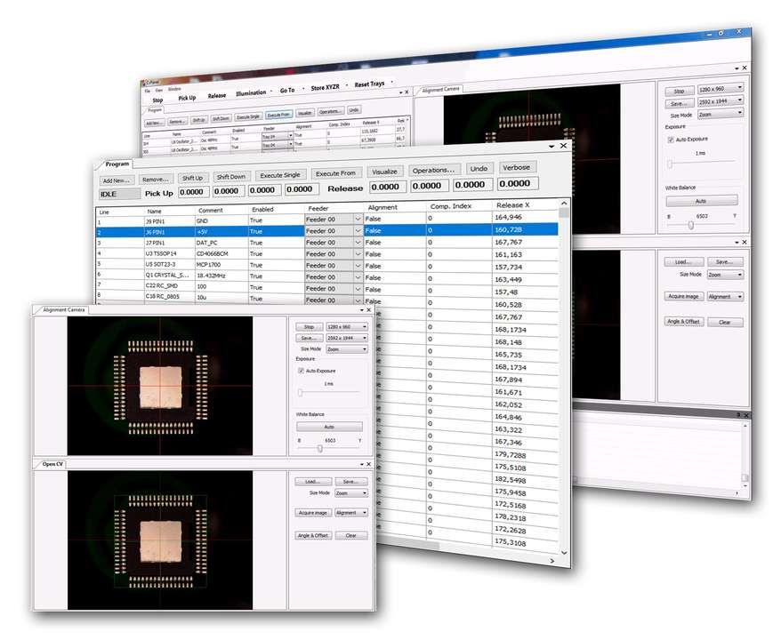Open the View menu in the rear window
The height and width of the screenshot is (640, 781).
[x=159, y=91]
